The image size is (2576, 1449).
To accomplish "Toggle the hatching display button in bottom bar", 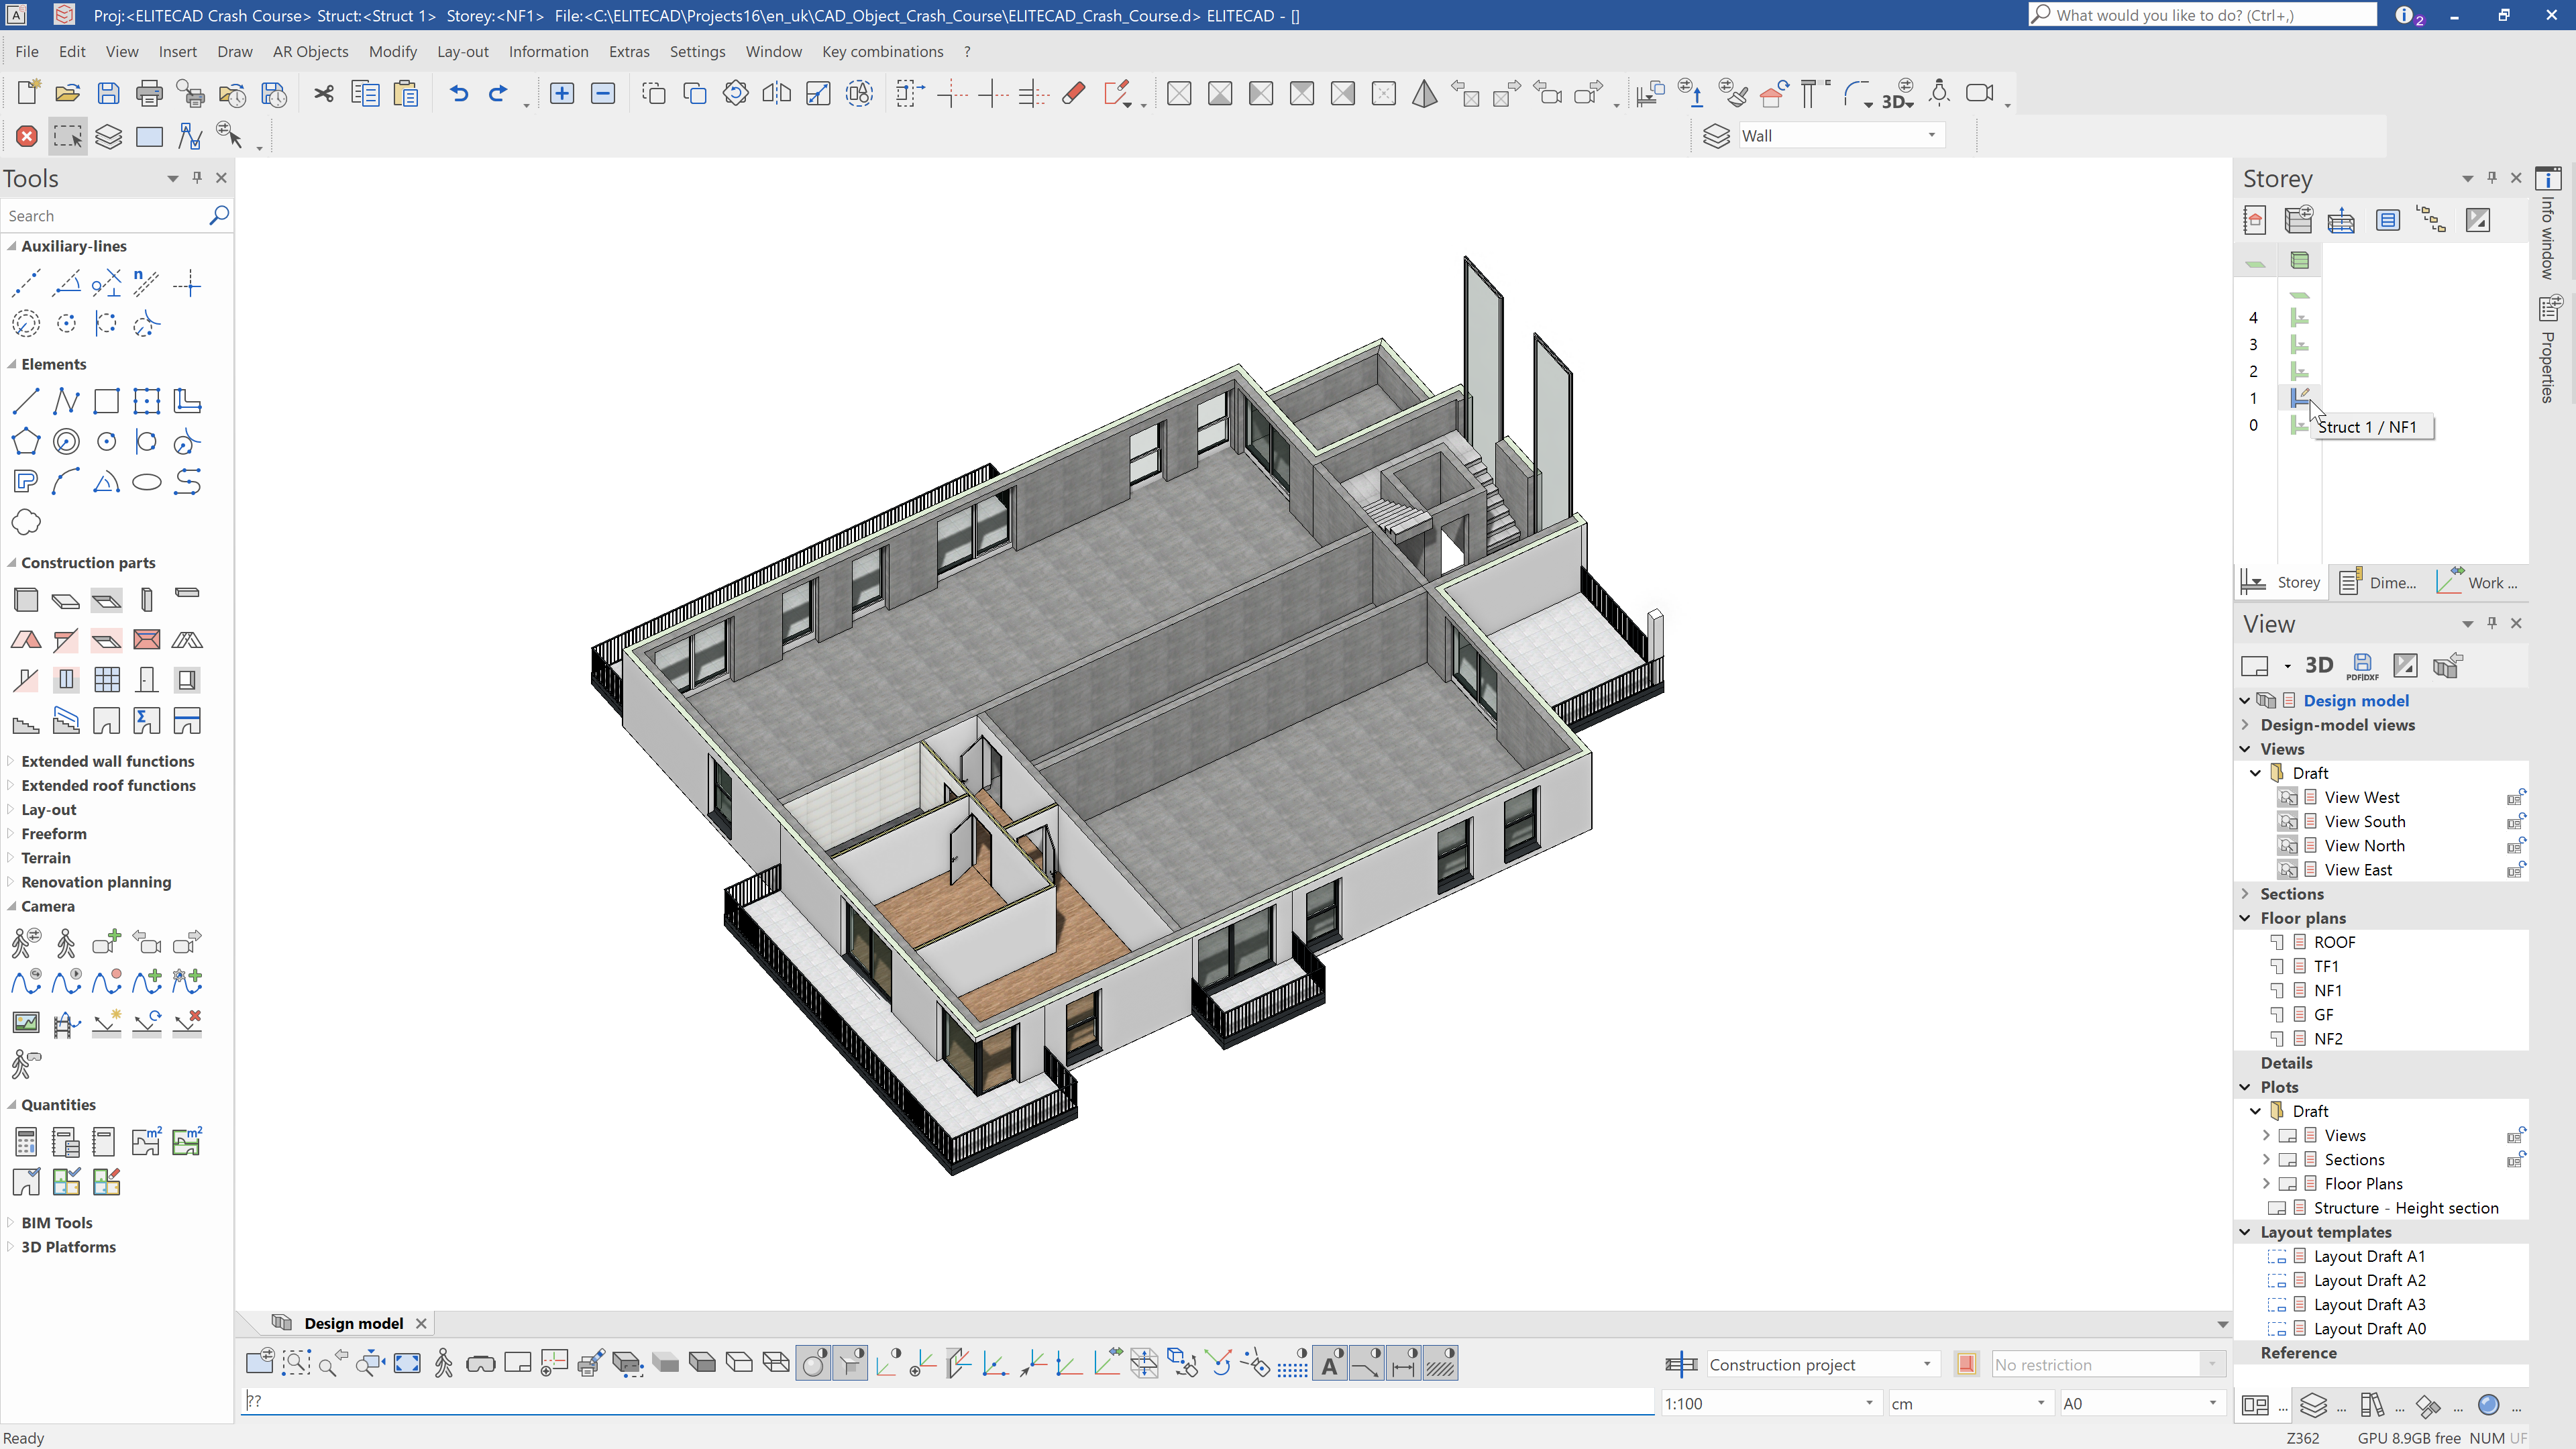I will (1441, 1363).
